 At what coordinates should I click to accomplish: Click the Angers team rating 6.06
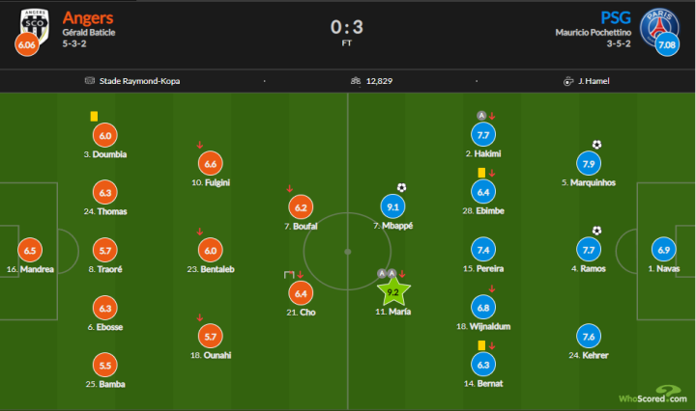(27, 44)
